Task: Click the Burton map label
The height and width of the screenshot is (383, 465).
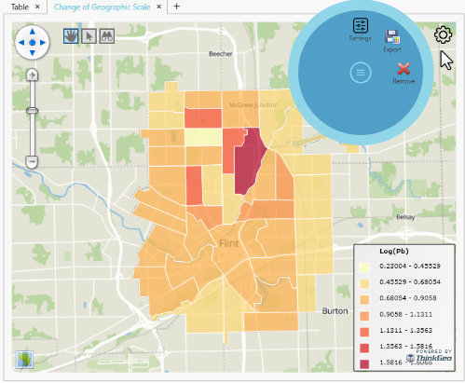Action: (x=335, y=311)
